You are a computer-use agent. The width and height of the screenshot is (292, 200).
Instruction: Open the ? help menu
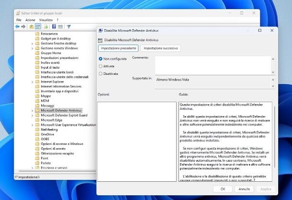57,20
